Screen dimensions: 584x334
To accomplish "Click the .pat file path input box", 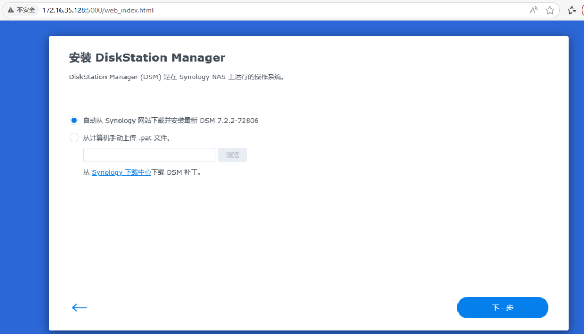I will point(149,155).
